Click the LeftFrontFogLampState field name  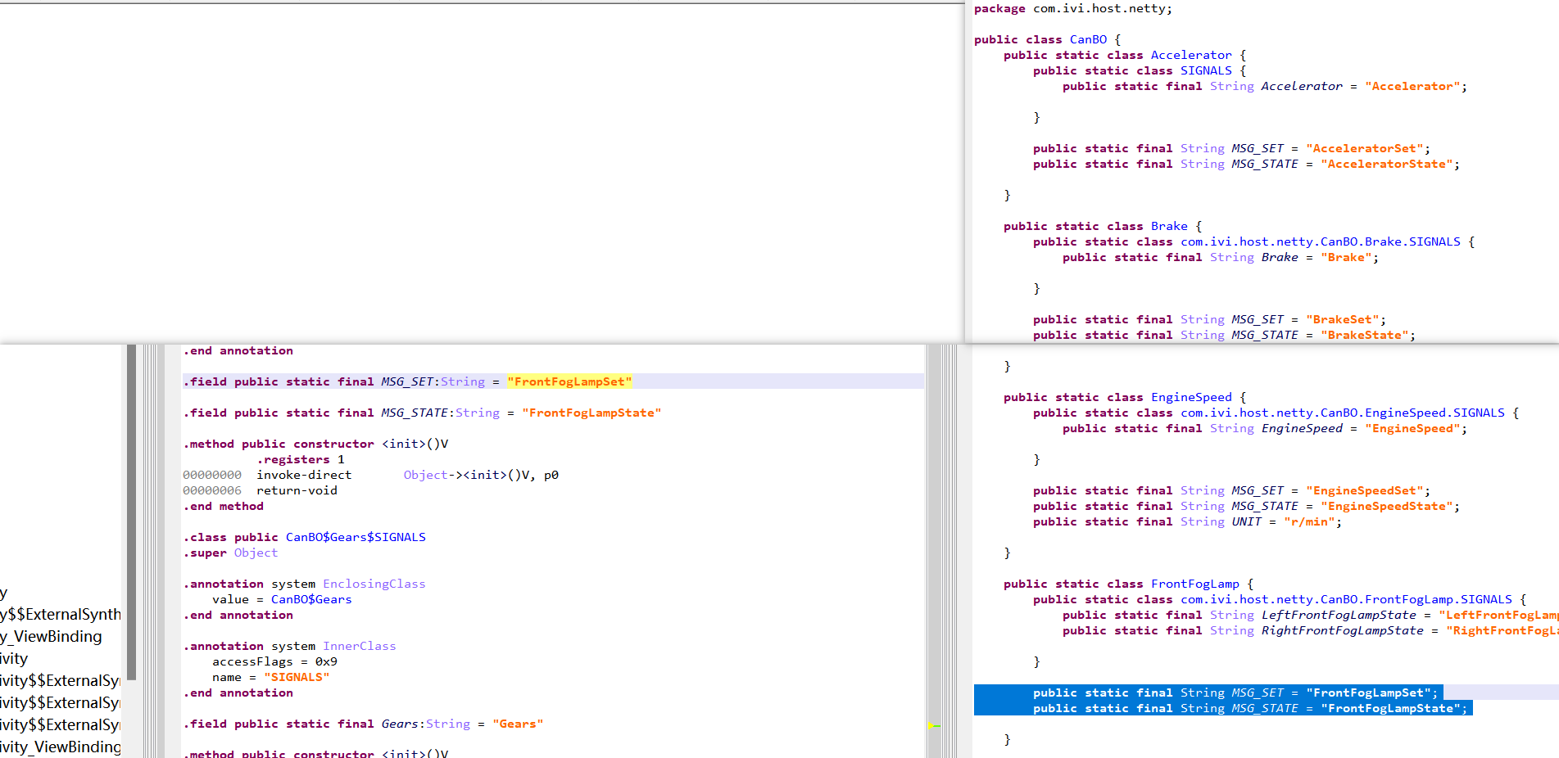(1339, 615)
